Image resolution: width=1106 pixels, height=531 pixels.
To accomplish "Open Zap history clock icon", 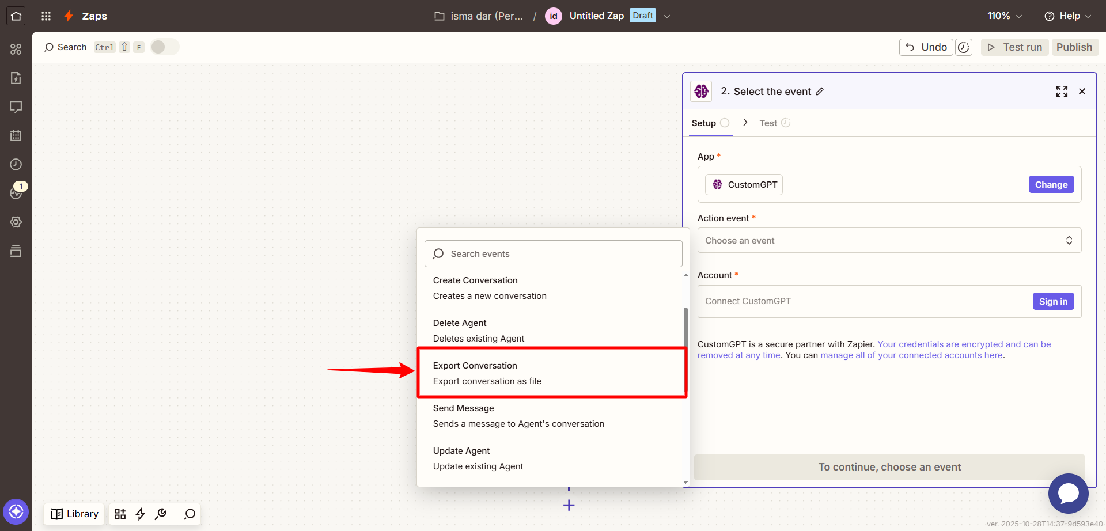I will (16, 164).
